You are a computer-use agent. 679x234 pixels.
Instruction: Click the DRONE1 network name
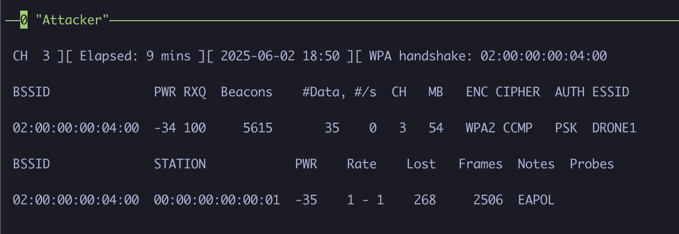click(614, 128)
